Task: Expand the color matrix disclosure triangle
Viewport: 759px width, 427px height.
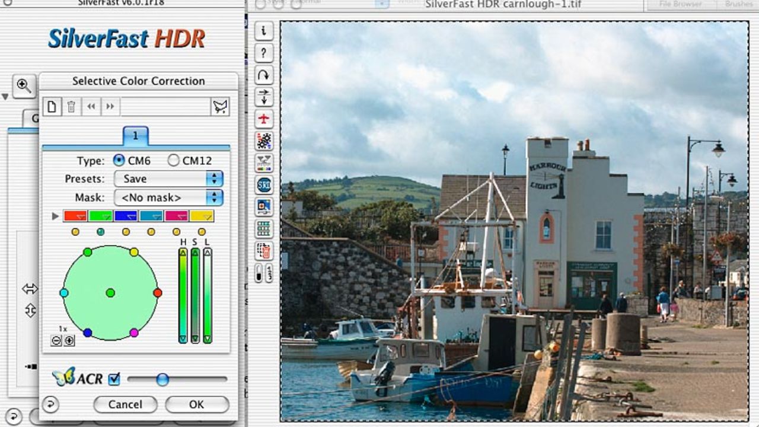Action: click(x=55, y=216)
